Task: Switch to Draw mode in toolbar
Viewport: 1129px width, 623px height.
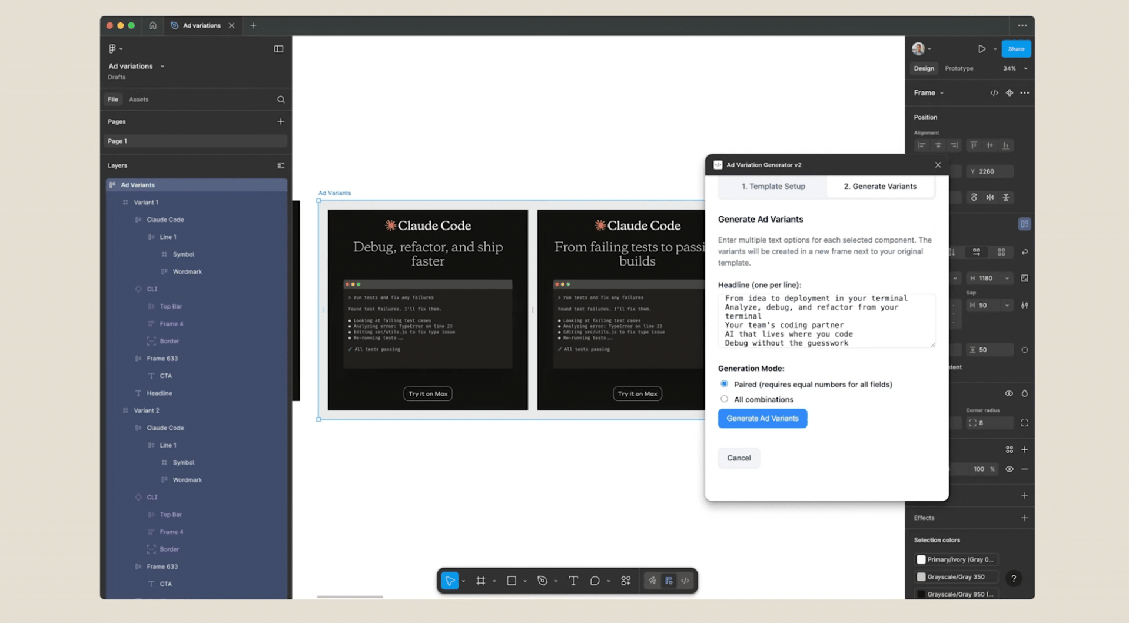Action: [652, 581]
